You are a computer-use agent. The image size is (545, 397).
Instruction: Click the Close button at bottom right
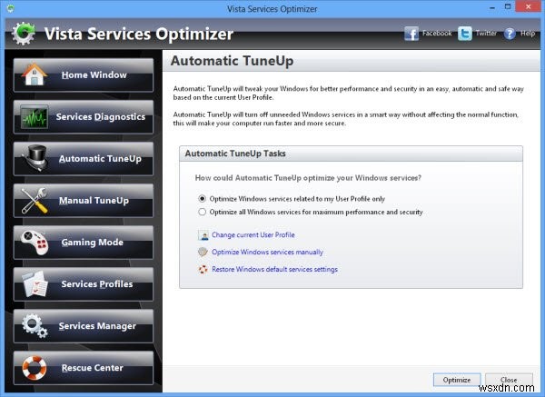tap(509, 380)
